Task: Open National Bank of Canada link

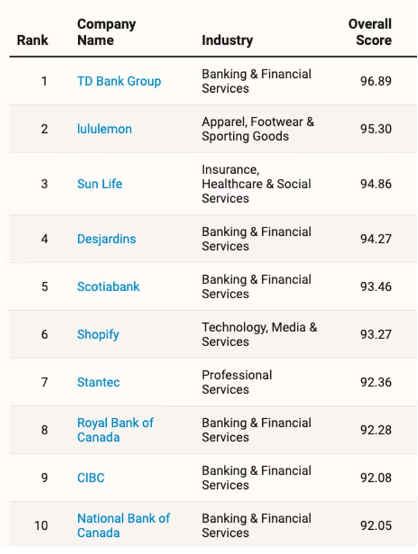Action: click(x=123, y=526)
